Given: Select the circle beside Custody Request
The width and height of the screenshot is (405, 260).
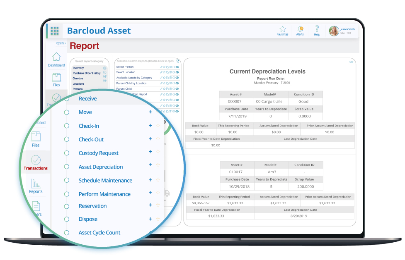Looking at the screenshot, I should (67, 153).
